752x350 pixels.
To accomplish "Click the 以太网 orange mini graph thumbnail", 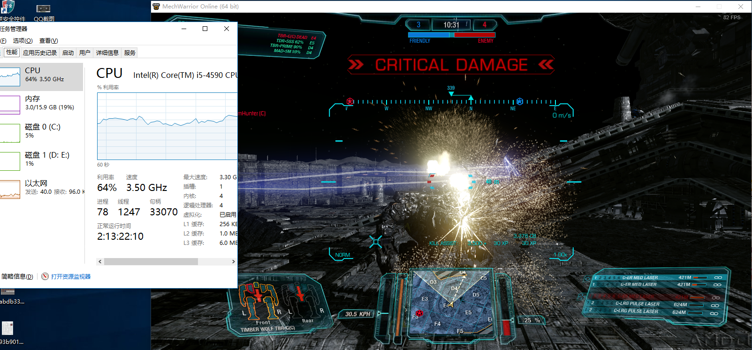I will [x=10, y=190].
